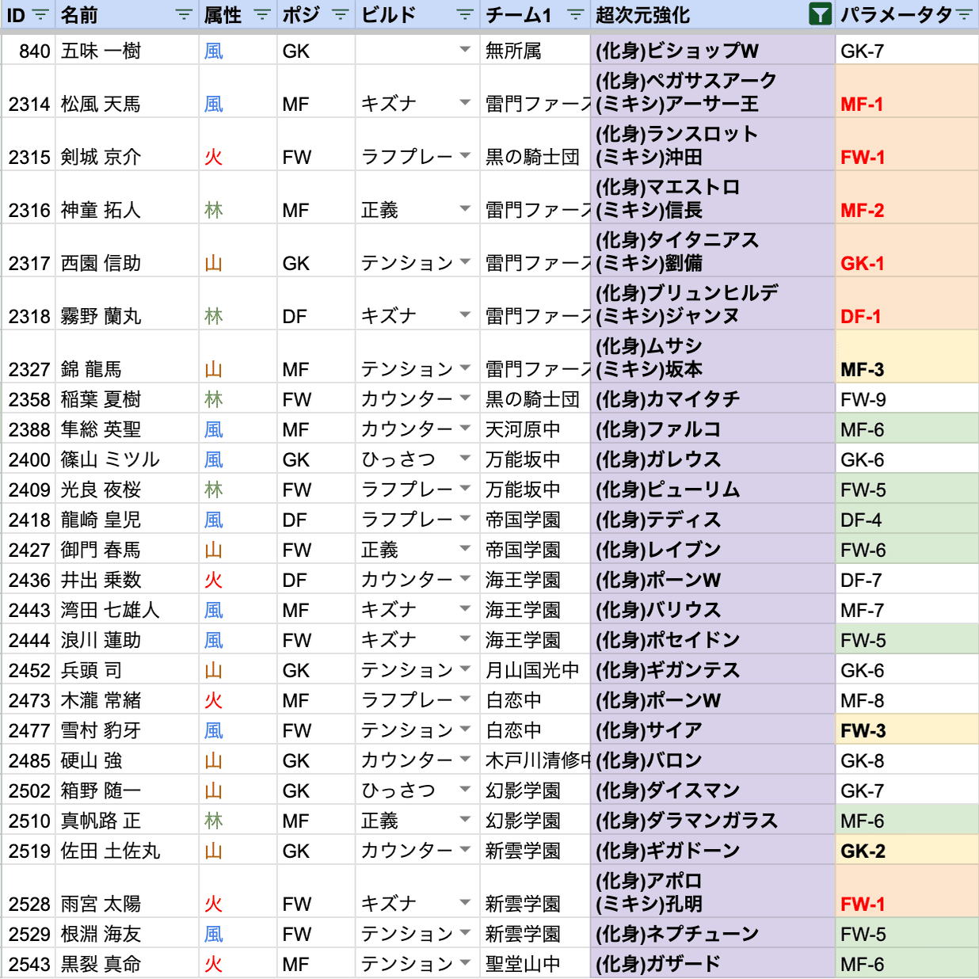979x979 pixels.
Task: Select the cell containing MF-1 in red
Action: click(863, 102)
